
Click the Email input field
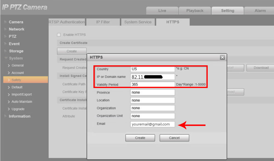tap(152, 124)
